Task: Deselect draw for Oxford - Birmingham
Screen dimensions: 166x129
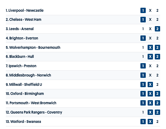Action: [x=150, y=94]
